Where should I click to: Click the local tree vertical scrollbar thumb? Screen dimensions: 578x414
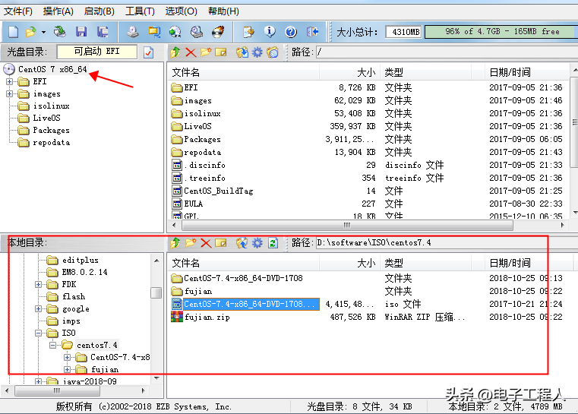coord(156,292)
